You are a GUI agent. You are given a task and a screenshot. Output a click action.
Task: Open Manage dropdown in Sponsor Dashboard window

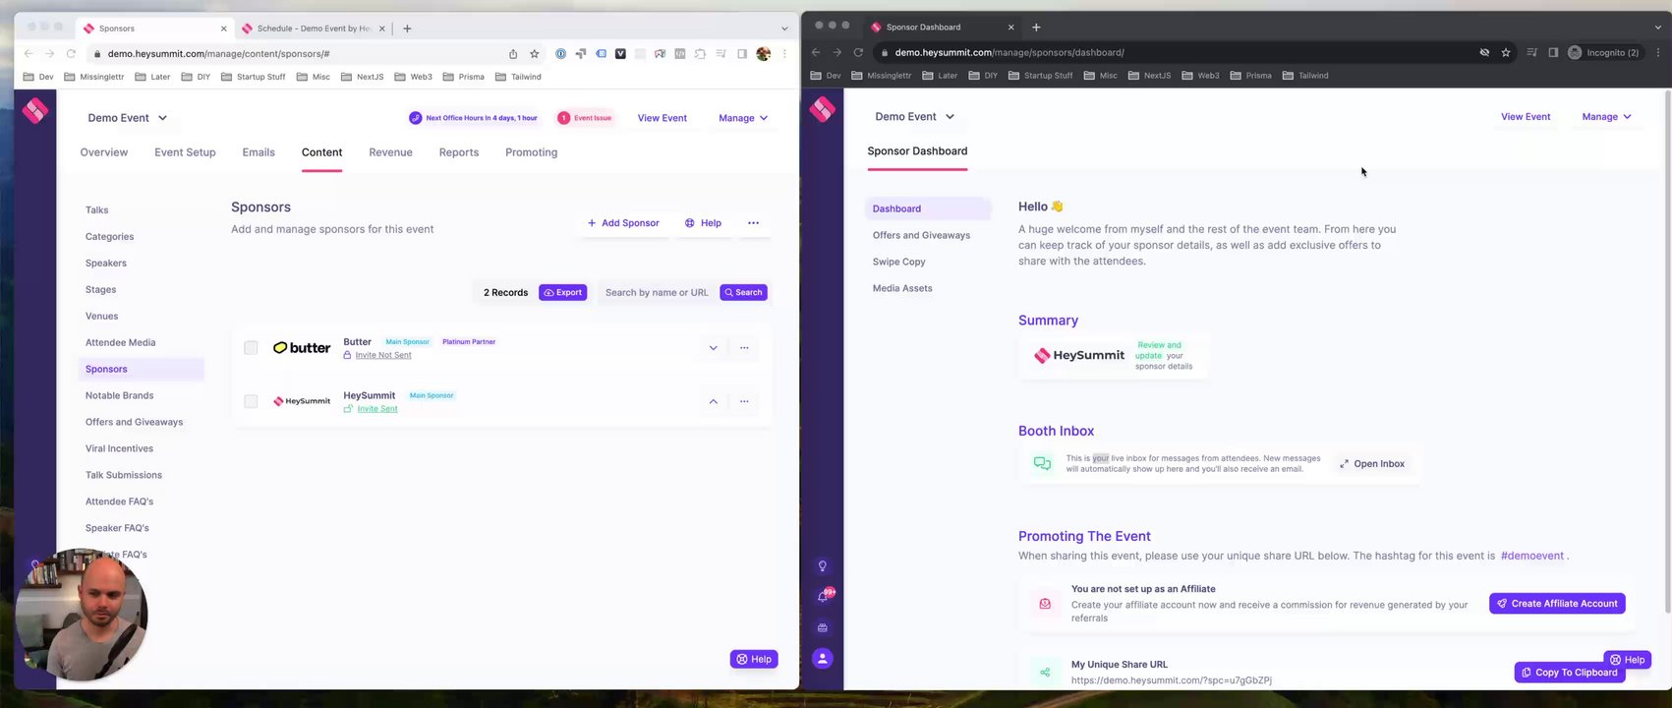coord(1606,116)
